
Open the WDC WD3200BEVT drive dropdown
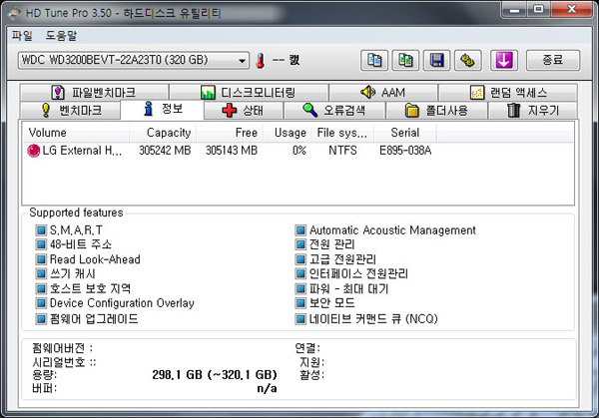[134, 60]
